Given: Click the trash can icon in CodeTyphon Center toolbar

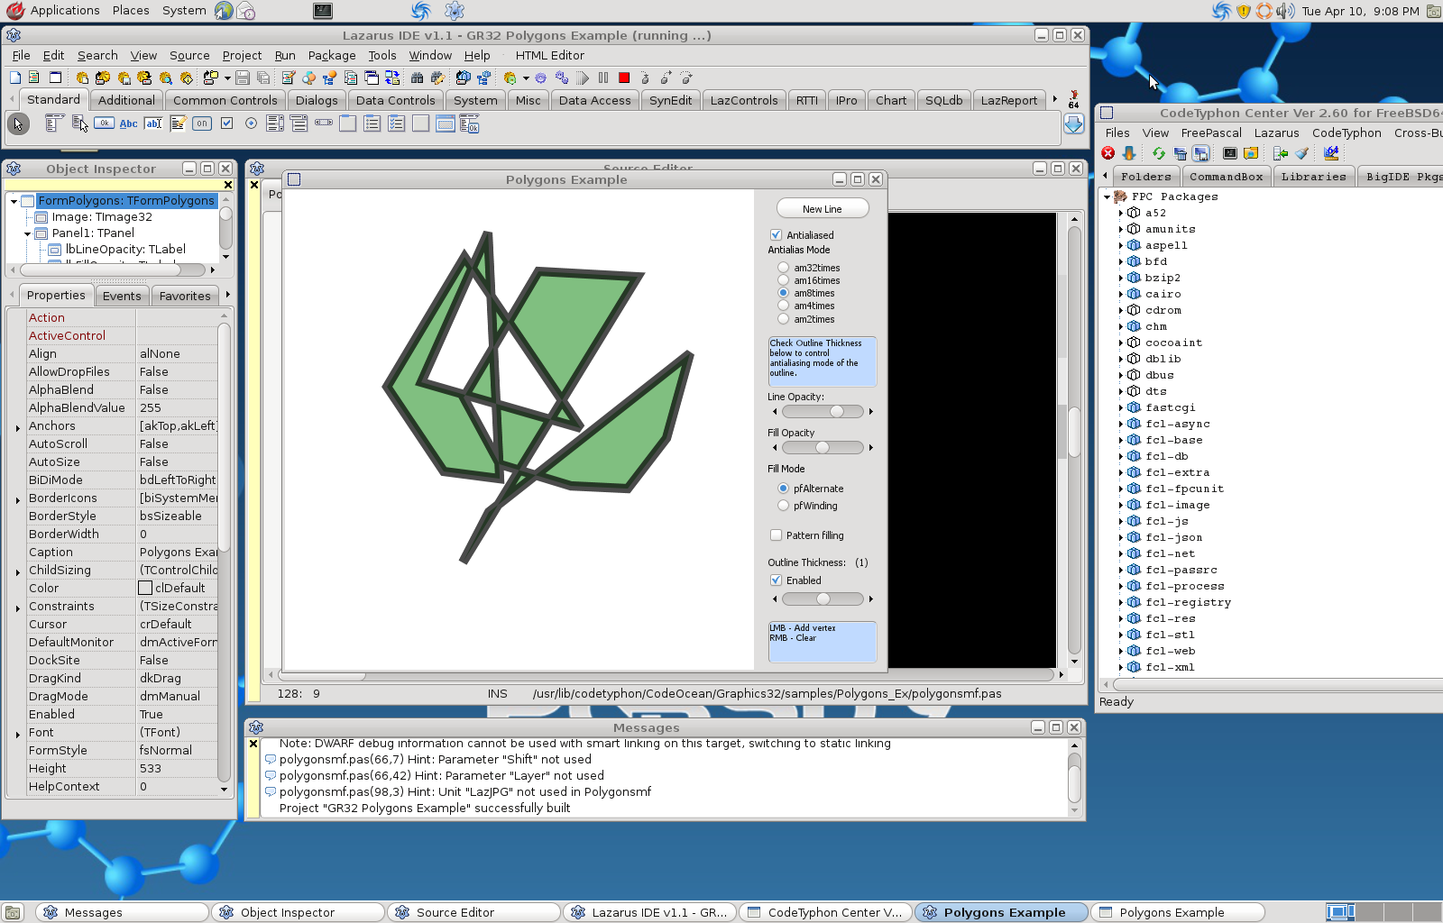Looking at the screenshot, I should pyautogui.click(x=1180, y=153).
